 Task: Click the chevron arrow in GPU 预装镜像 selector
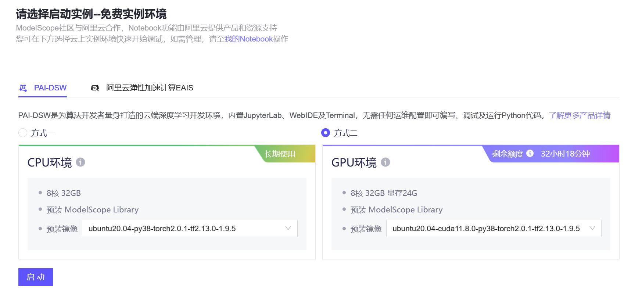point(592,228)
